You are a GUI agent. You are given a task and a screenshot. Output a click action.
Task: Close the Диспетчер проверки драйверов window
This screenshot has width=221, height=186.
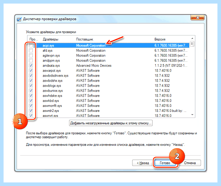coord(197,17)
